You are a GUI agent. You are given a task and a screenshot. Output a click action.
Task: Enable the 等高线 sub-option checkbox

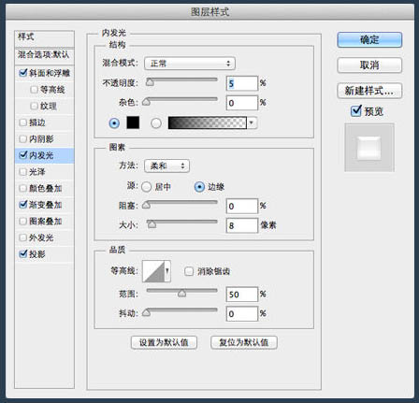tap(34, 90)
